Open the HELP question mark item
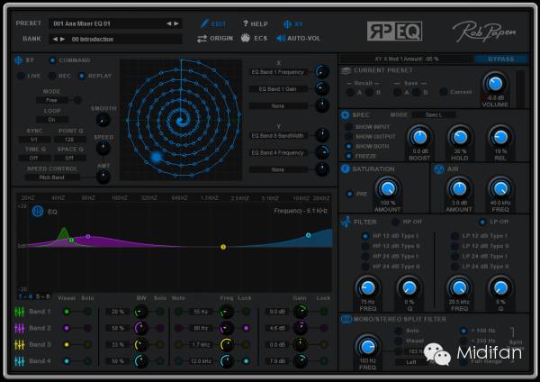 [x=245, y=23]
